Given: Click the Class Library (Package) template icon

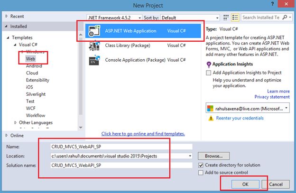Looking at the screenshot, I should click(x=94, y=46).
